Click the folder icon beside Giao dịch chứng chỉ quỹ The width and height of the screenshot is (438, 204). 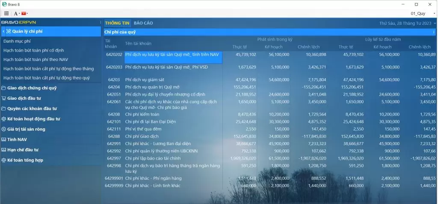4,88
